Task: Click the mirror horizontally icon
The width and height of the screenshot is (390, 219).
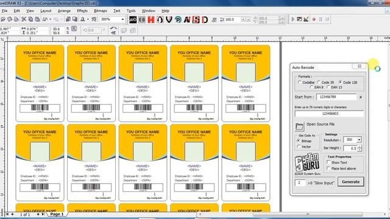Action: (x=113, y=29)
